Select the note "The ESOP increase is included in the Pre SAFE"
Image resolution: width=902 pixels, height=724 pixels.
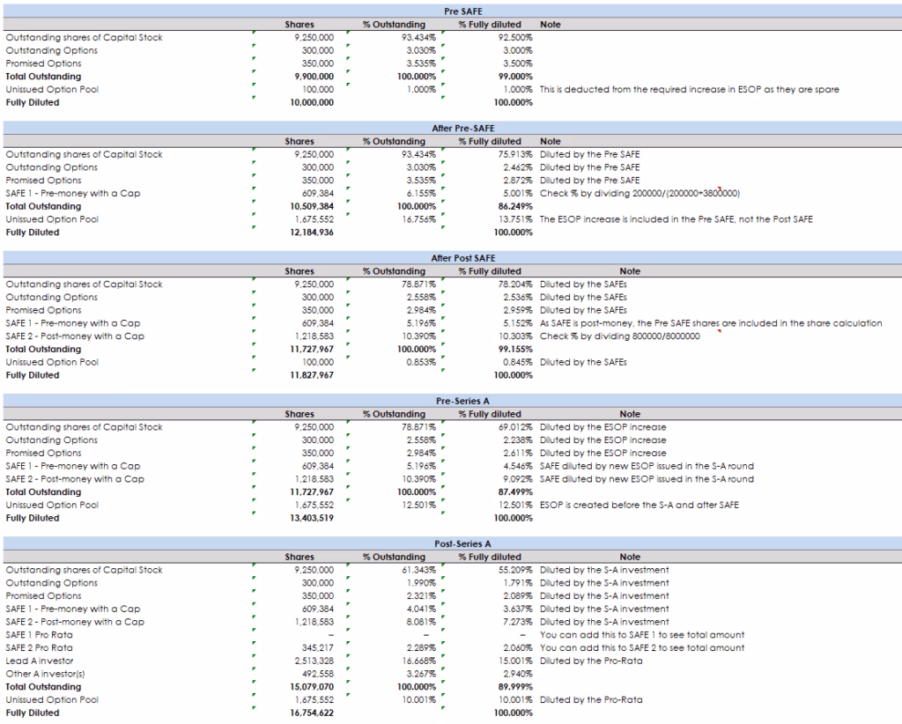coord(676,219)
